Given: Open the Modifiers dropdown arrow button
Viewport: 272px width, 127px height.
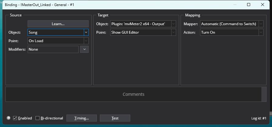Looking at the screenshot, I should tap(84, 49).
